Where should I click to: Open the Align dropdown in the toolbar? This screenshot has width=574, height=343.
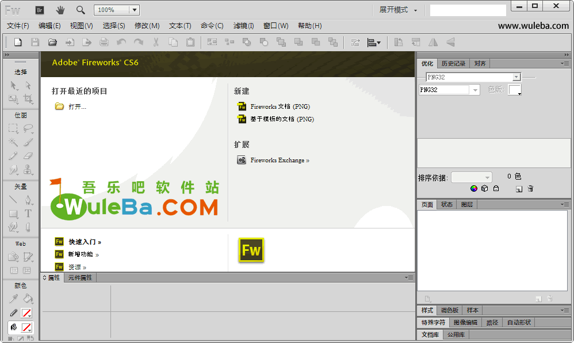[374, 43]
